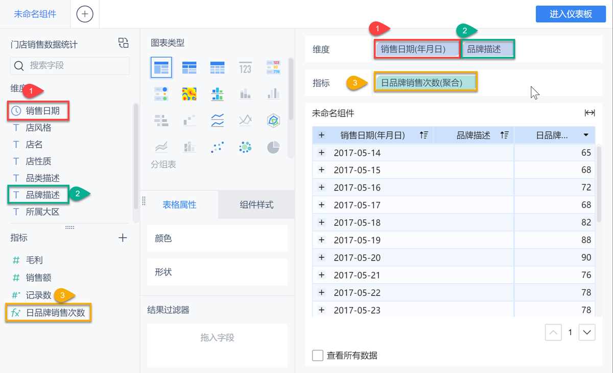
Task: Select the area chart type
Action: 161,147
